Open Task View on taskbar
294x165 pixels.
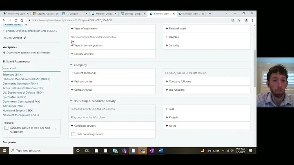[x=87, y=151]
